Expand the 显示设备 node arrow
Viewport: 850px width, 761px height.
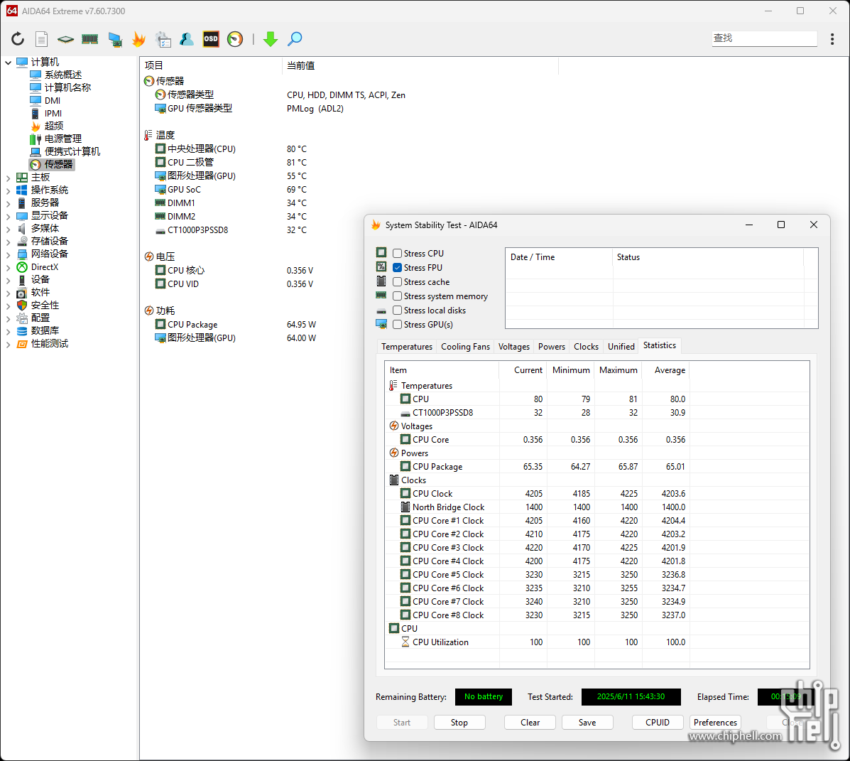pyautogui.click(x=8, y=216)
